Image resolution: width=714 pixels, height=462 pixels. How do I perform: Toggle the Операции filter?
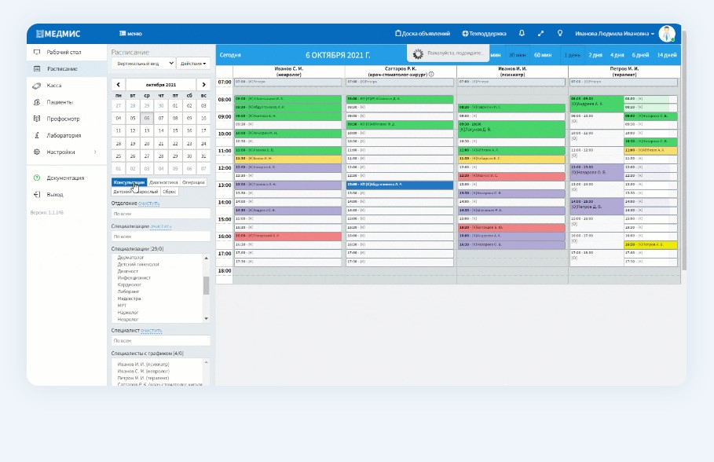click(193, 182)
